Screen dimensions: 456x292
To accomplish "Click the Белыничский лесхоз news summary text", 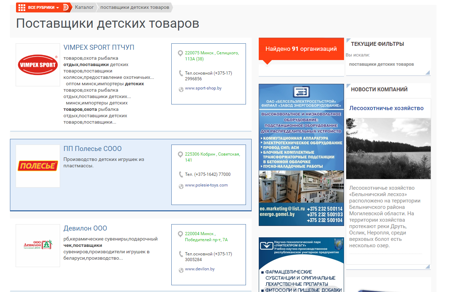I will pyautogui.click(x=385, y=217).
